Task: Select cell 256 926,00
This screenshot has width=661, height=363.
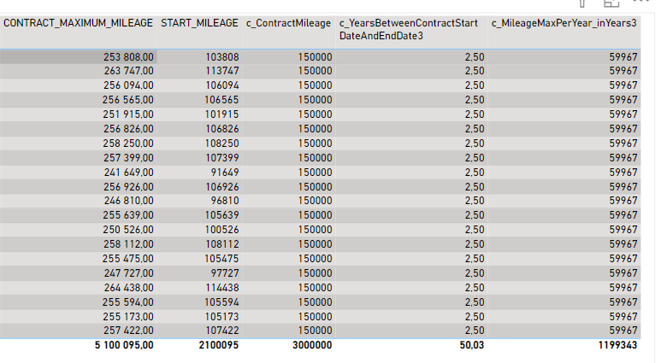Action: click(128, 187)
